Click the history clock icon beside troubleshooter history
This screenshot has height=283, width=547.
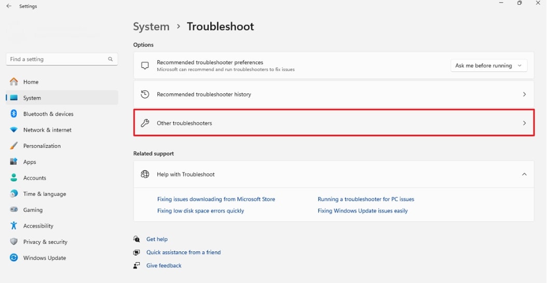click(145, 94)
